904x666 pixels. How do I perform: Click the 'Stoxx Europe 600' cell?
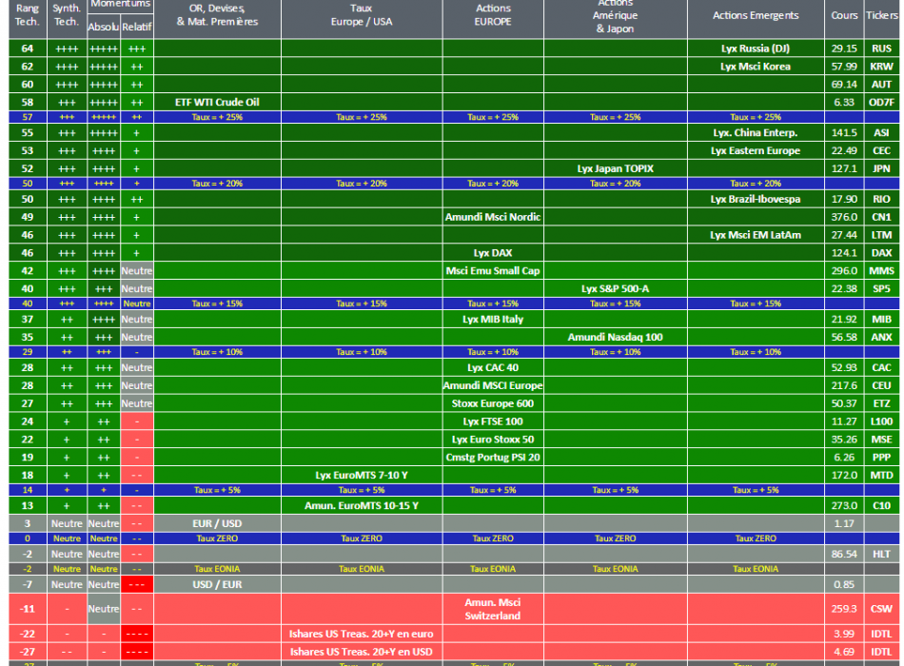493,403
